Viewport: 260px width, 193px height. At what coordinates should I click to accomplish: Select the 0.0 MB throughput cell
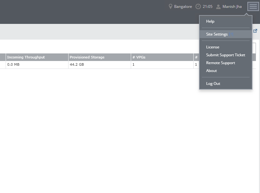tap(13, 65)
